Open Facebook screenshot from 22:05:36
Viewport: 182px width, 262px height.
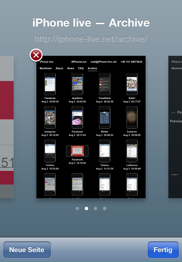pos(50,84)
